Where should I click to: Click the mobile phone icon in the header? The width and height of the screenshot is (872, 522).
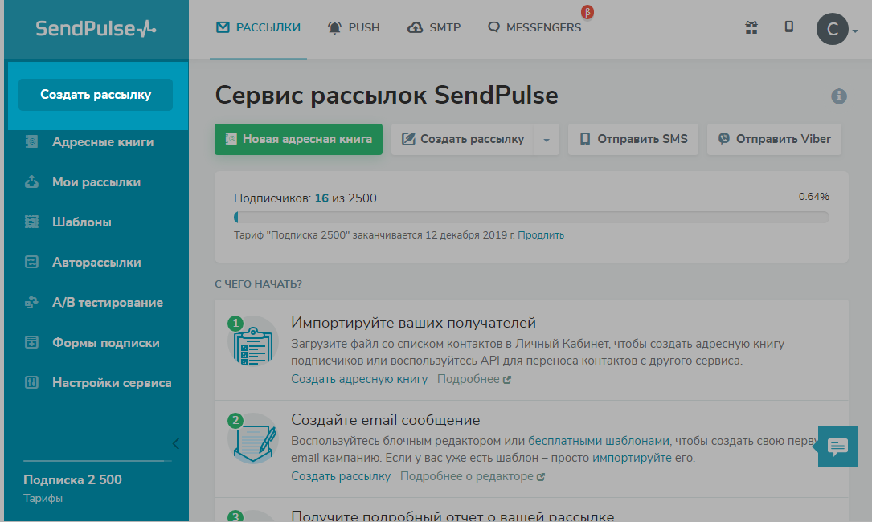(788, 27)
